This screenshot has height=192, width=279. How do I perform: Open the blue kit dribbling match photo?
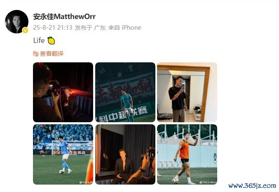coord(63,154)
